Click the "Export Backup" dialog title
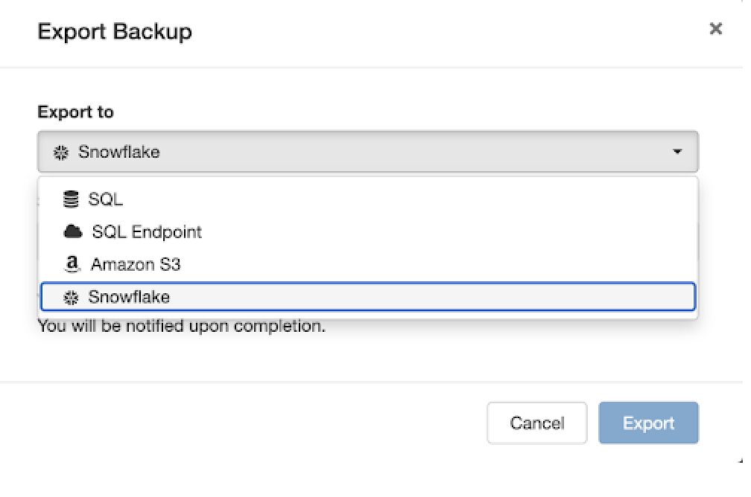751x497 pixels. point(115,32)
